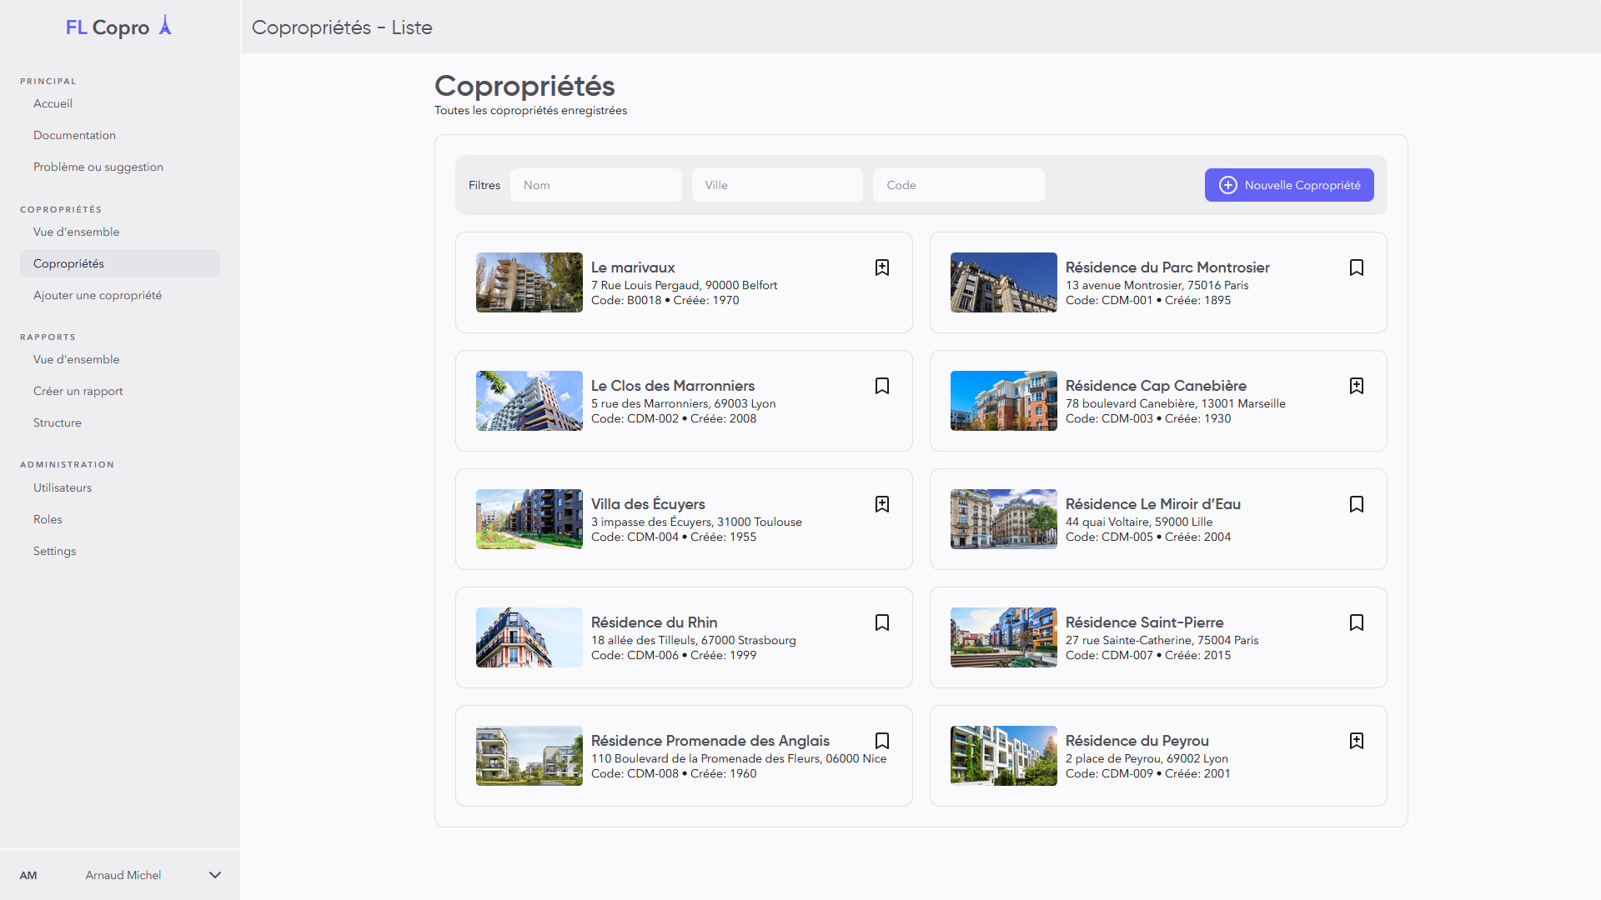The image size is (1601, 900).
Task: Click Résidence du Peyrou bookmark icon
Action: tap(1356, 741)
